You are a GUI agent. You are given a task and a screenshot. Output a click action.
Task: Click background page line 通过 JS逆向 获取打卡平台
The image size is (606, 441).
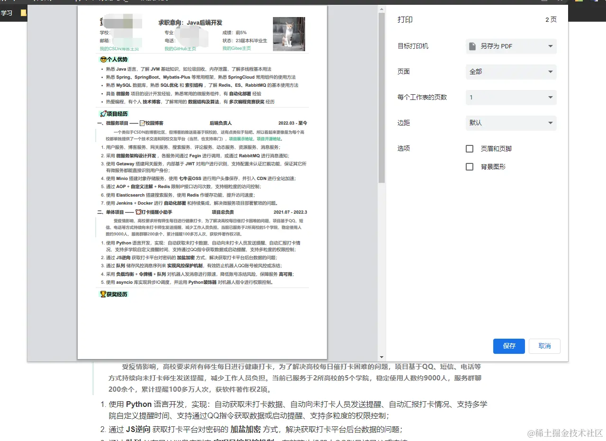(x=256, y=430)
